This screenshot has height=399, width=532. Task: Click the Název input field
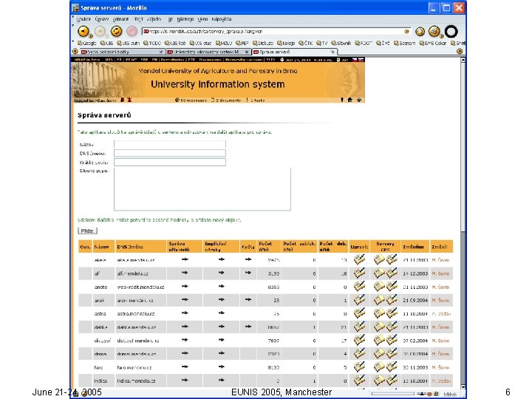point(170,144)
